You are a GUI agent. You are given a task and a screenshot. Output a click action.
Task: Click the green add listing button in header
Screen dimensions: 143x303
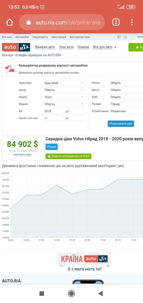136,47
